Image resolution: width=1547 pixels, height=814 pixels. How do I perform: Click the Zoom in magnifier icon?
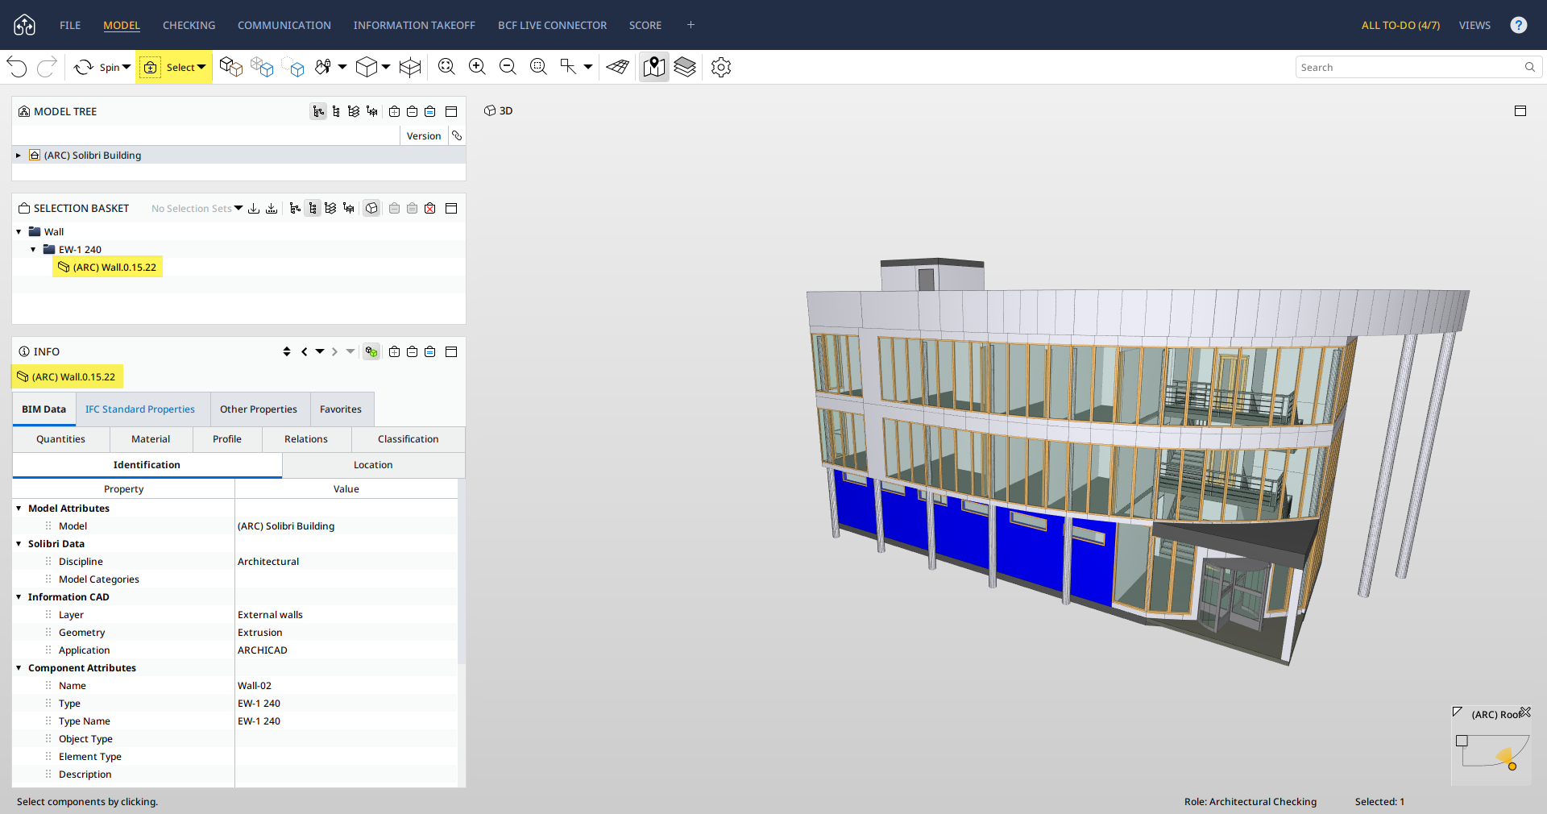pos(477,67)
